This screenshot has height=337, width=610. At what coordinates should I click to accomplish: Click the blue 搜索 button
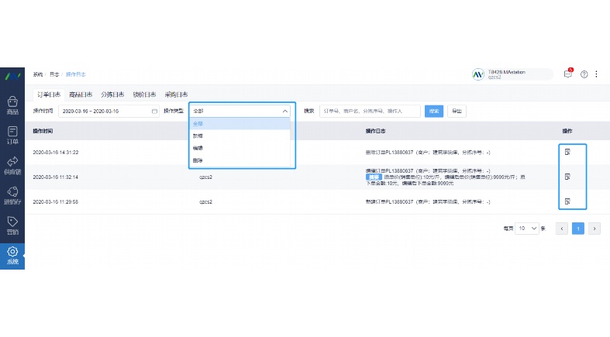(x=434, y=111)
